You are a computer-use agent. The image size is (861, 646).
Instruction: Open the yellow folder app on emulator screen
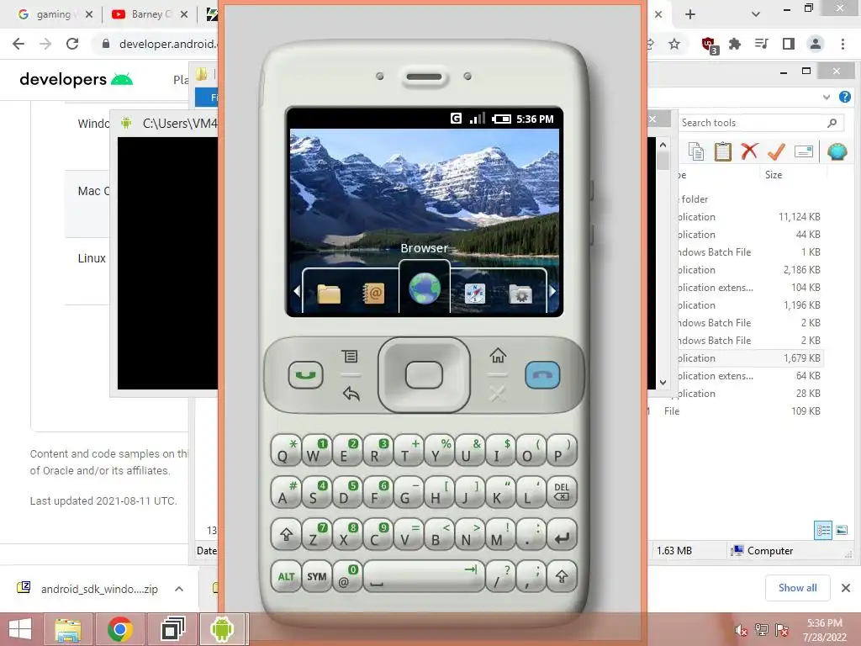[329, 294]
